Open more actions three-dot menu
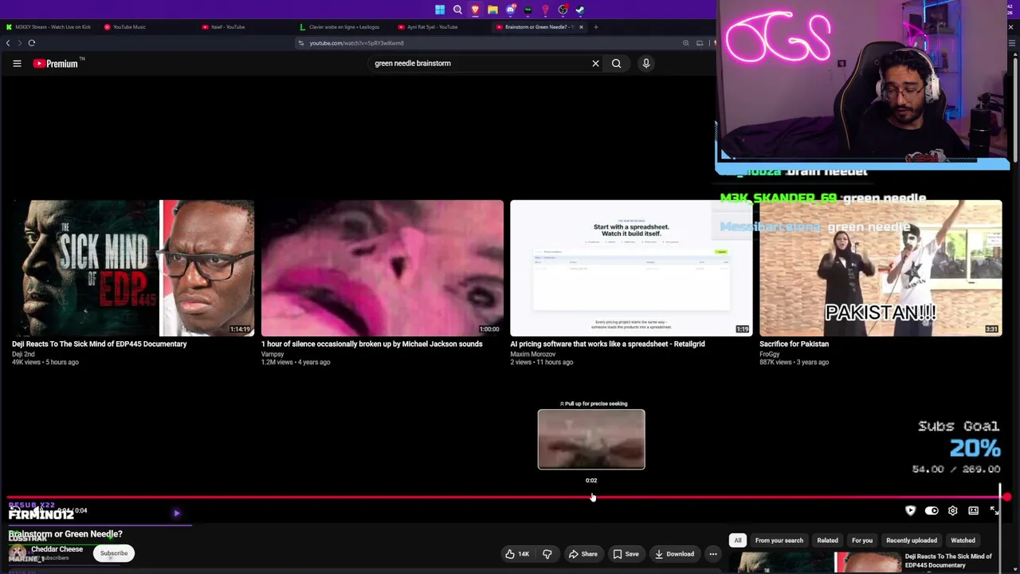 click(713, 554)
